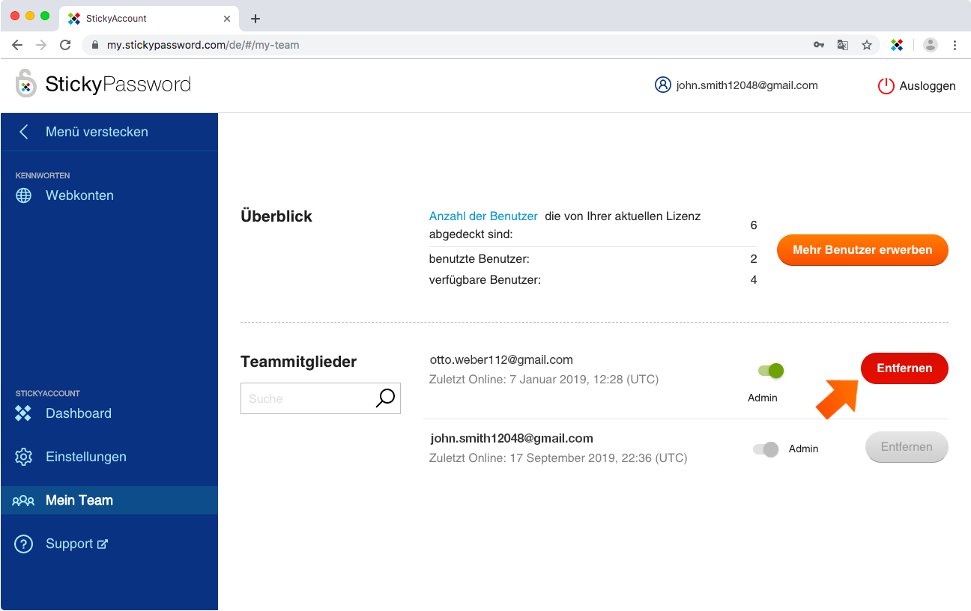Open the Anzahl der Benutzer link
The height and width of the screenshot is (611, 971).
click(x=483, y=216)
